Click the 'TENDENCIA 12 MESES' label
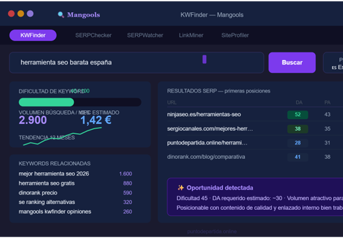The height and width of the screenshot is (243, 343). point(47,137)
